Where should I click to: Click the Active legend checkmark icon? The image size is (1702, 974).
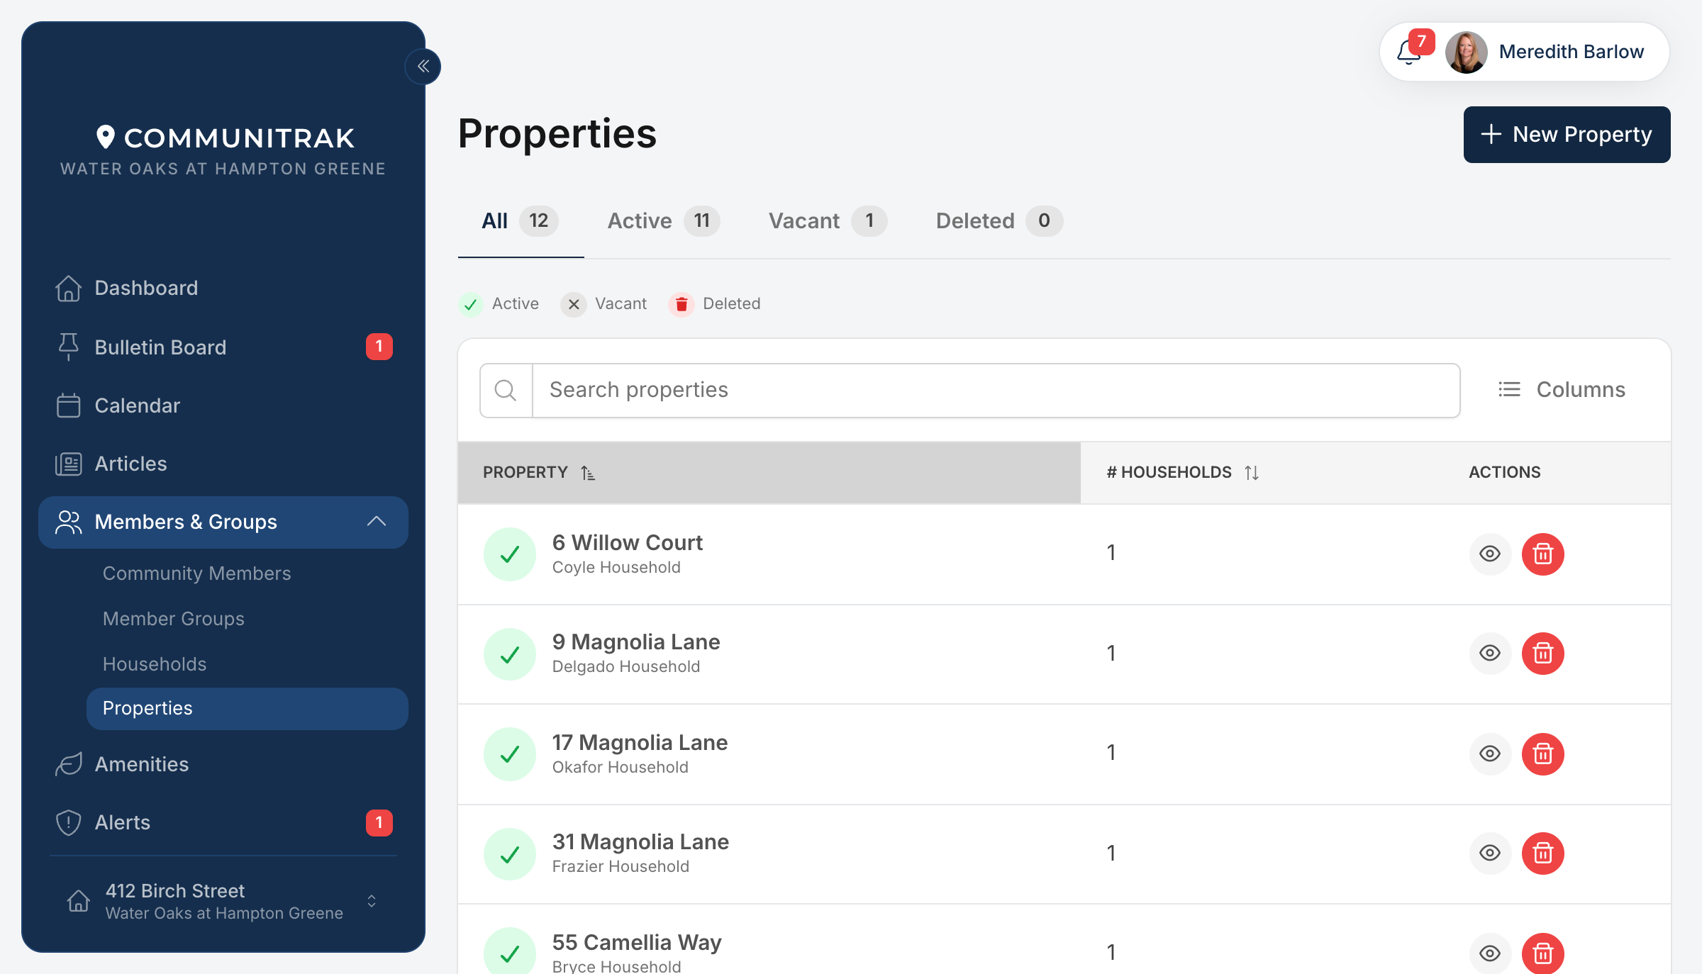[470, 304]
